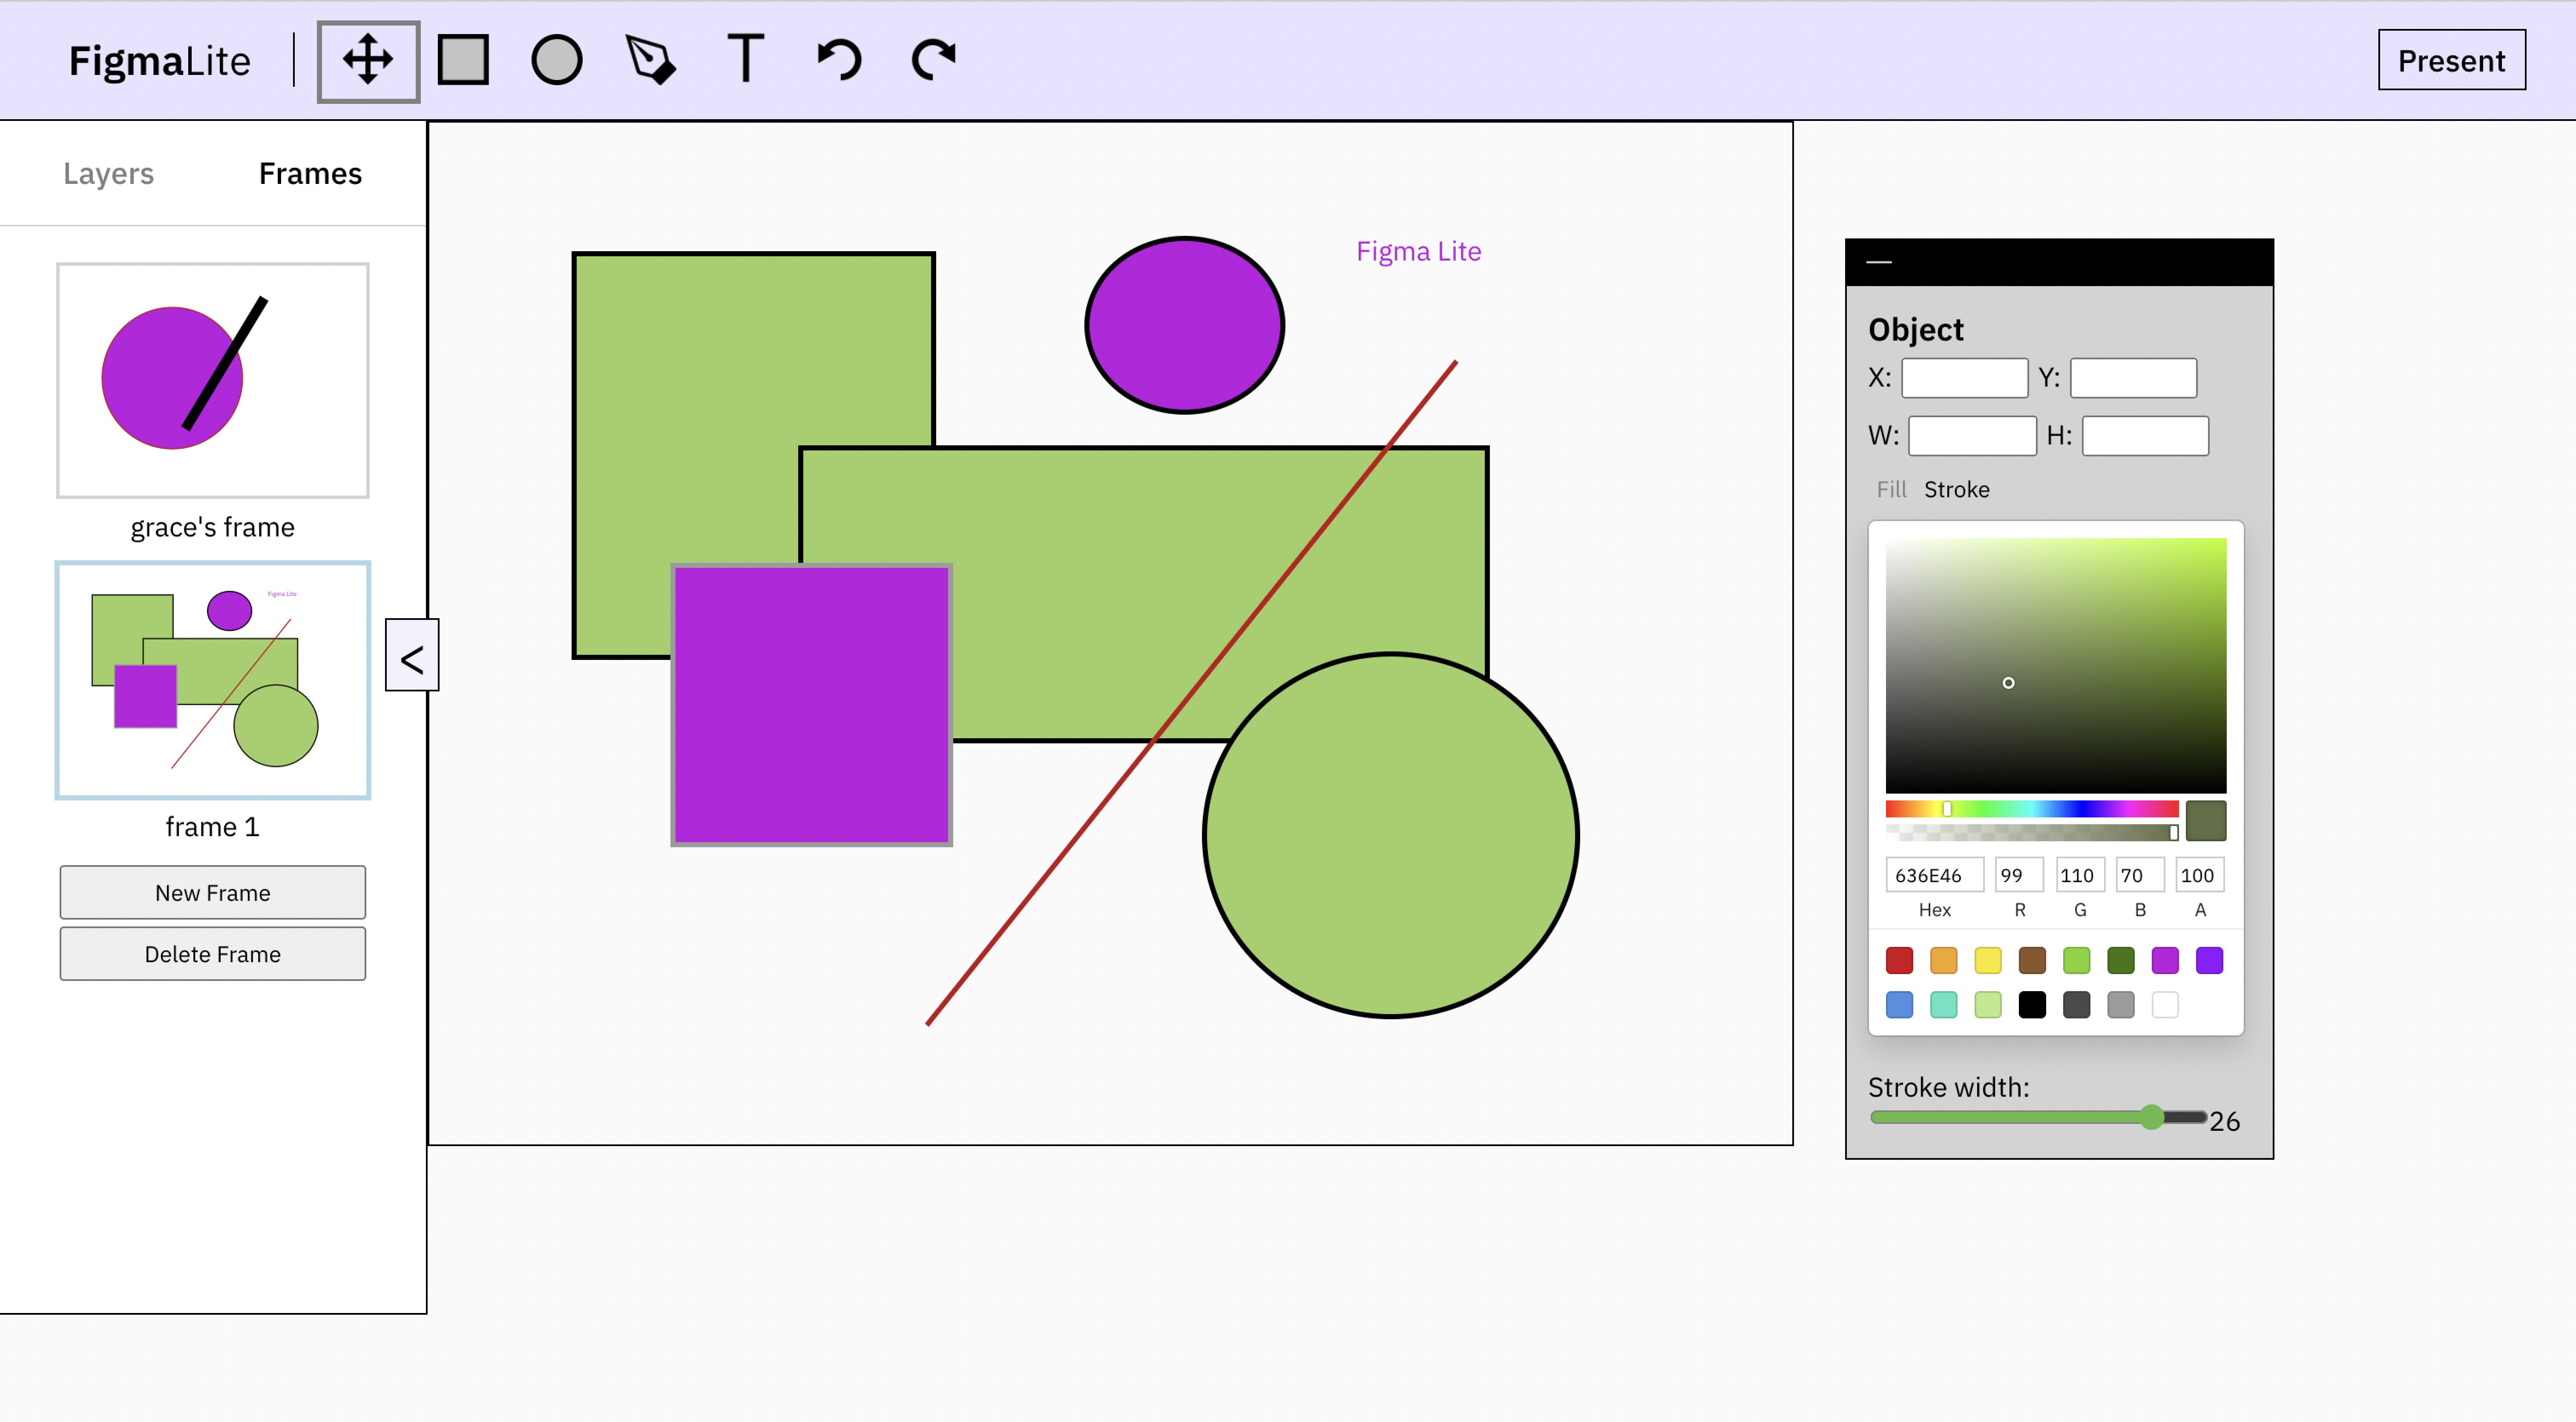This screenshot has width=2576, height=1422.
Task: Select the frame 1 thumbnail
Action: (x=213, y=680)
